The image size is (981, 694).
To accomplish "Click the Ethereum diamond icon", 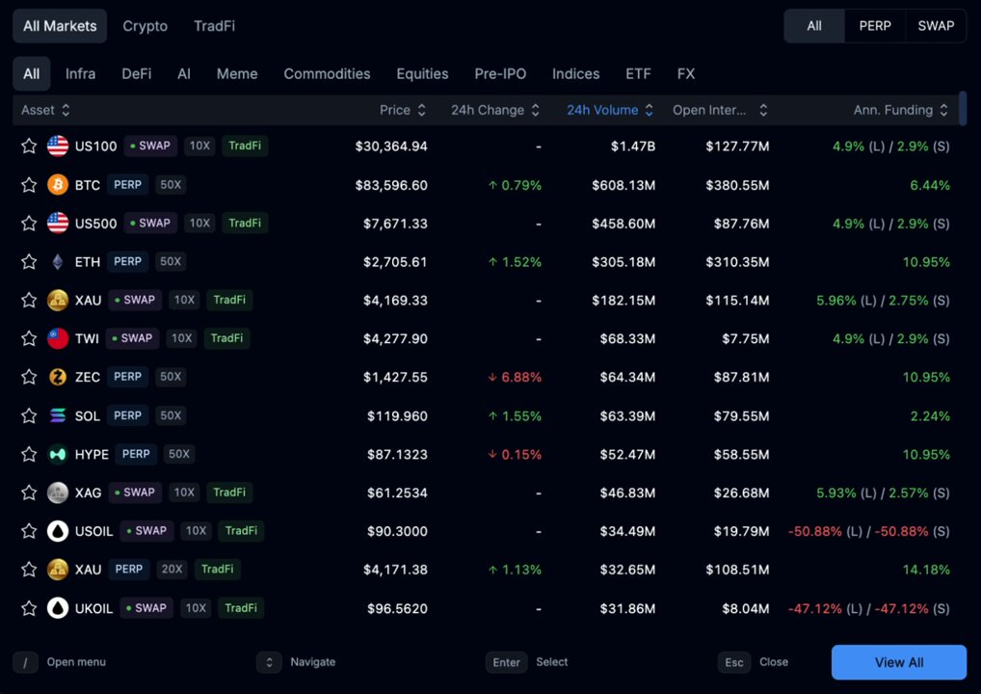I will (58, 261).
